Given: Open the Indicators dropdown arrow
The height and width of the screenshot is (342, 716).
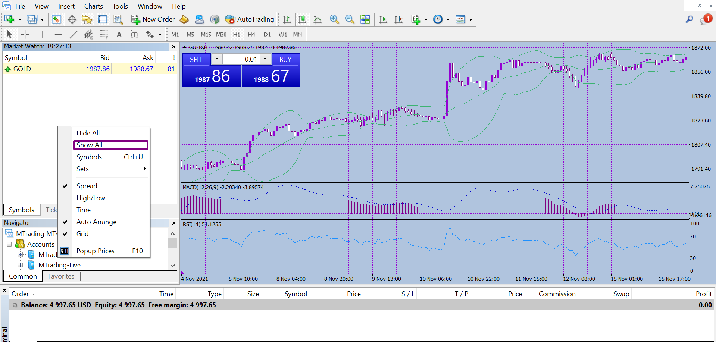Looking at the screenshot, I should tap(426, 19).
